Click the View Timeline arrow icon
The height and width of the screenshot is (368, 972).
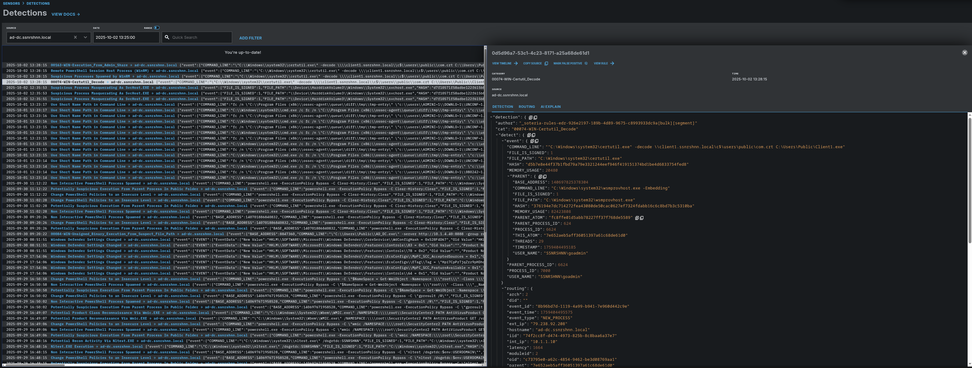click(x=516, y=64)
